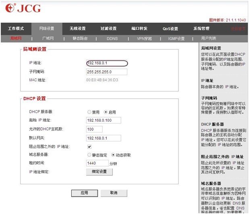Select the 动态获取 DNS radio button
This screenshot has height=214, width=249.
coord(113,155)
